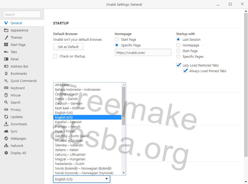Image resolution: width=248 pixels, height=184 pixels.
Task: Choose Last Session for startup
Action: coord(178,39)
